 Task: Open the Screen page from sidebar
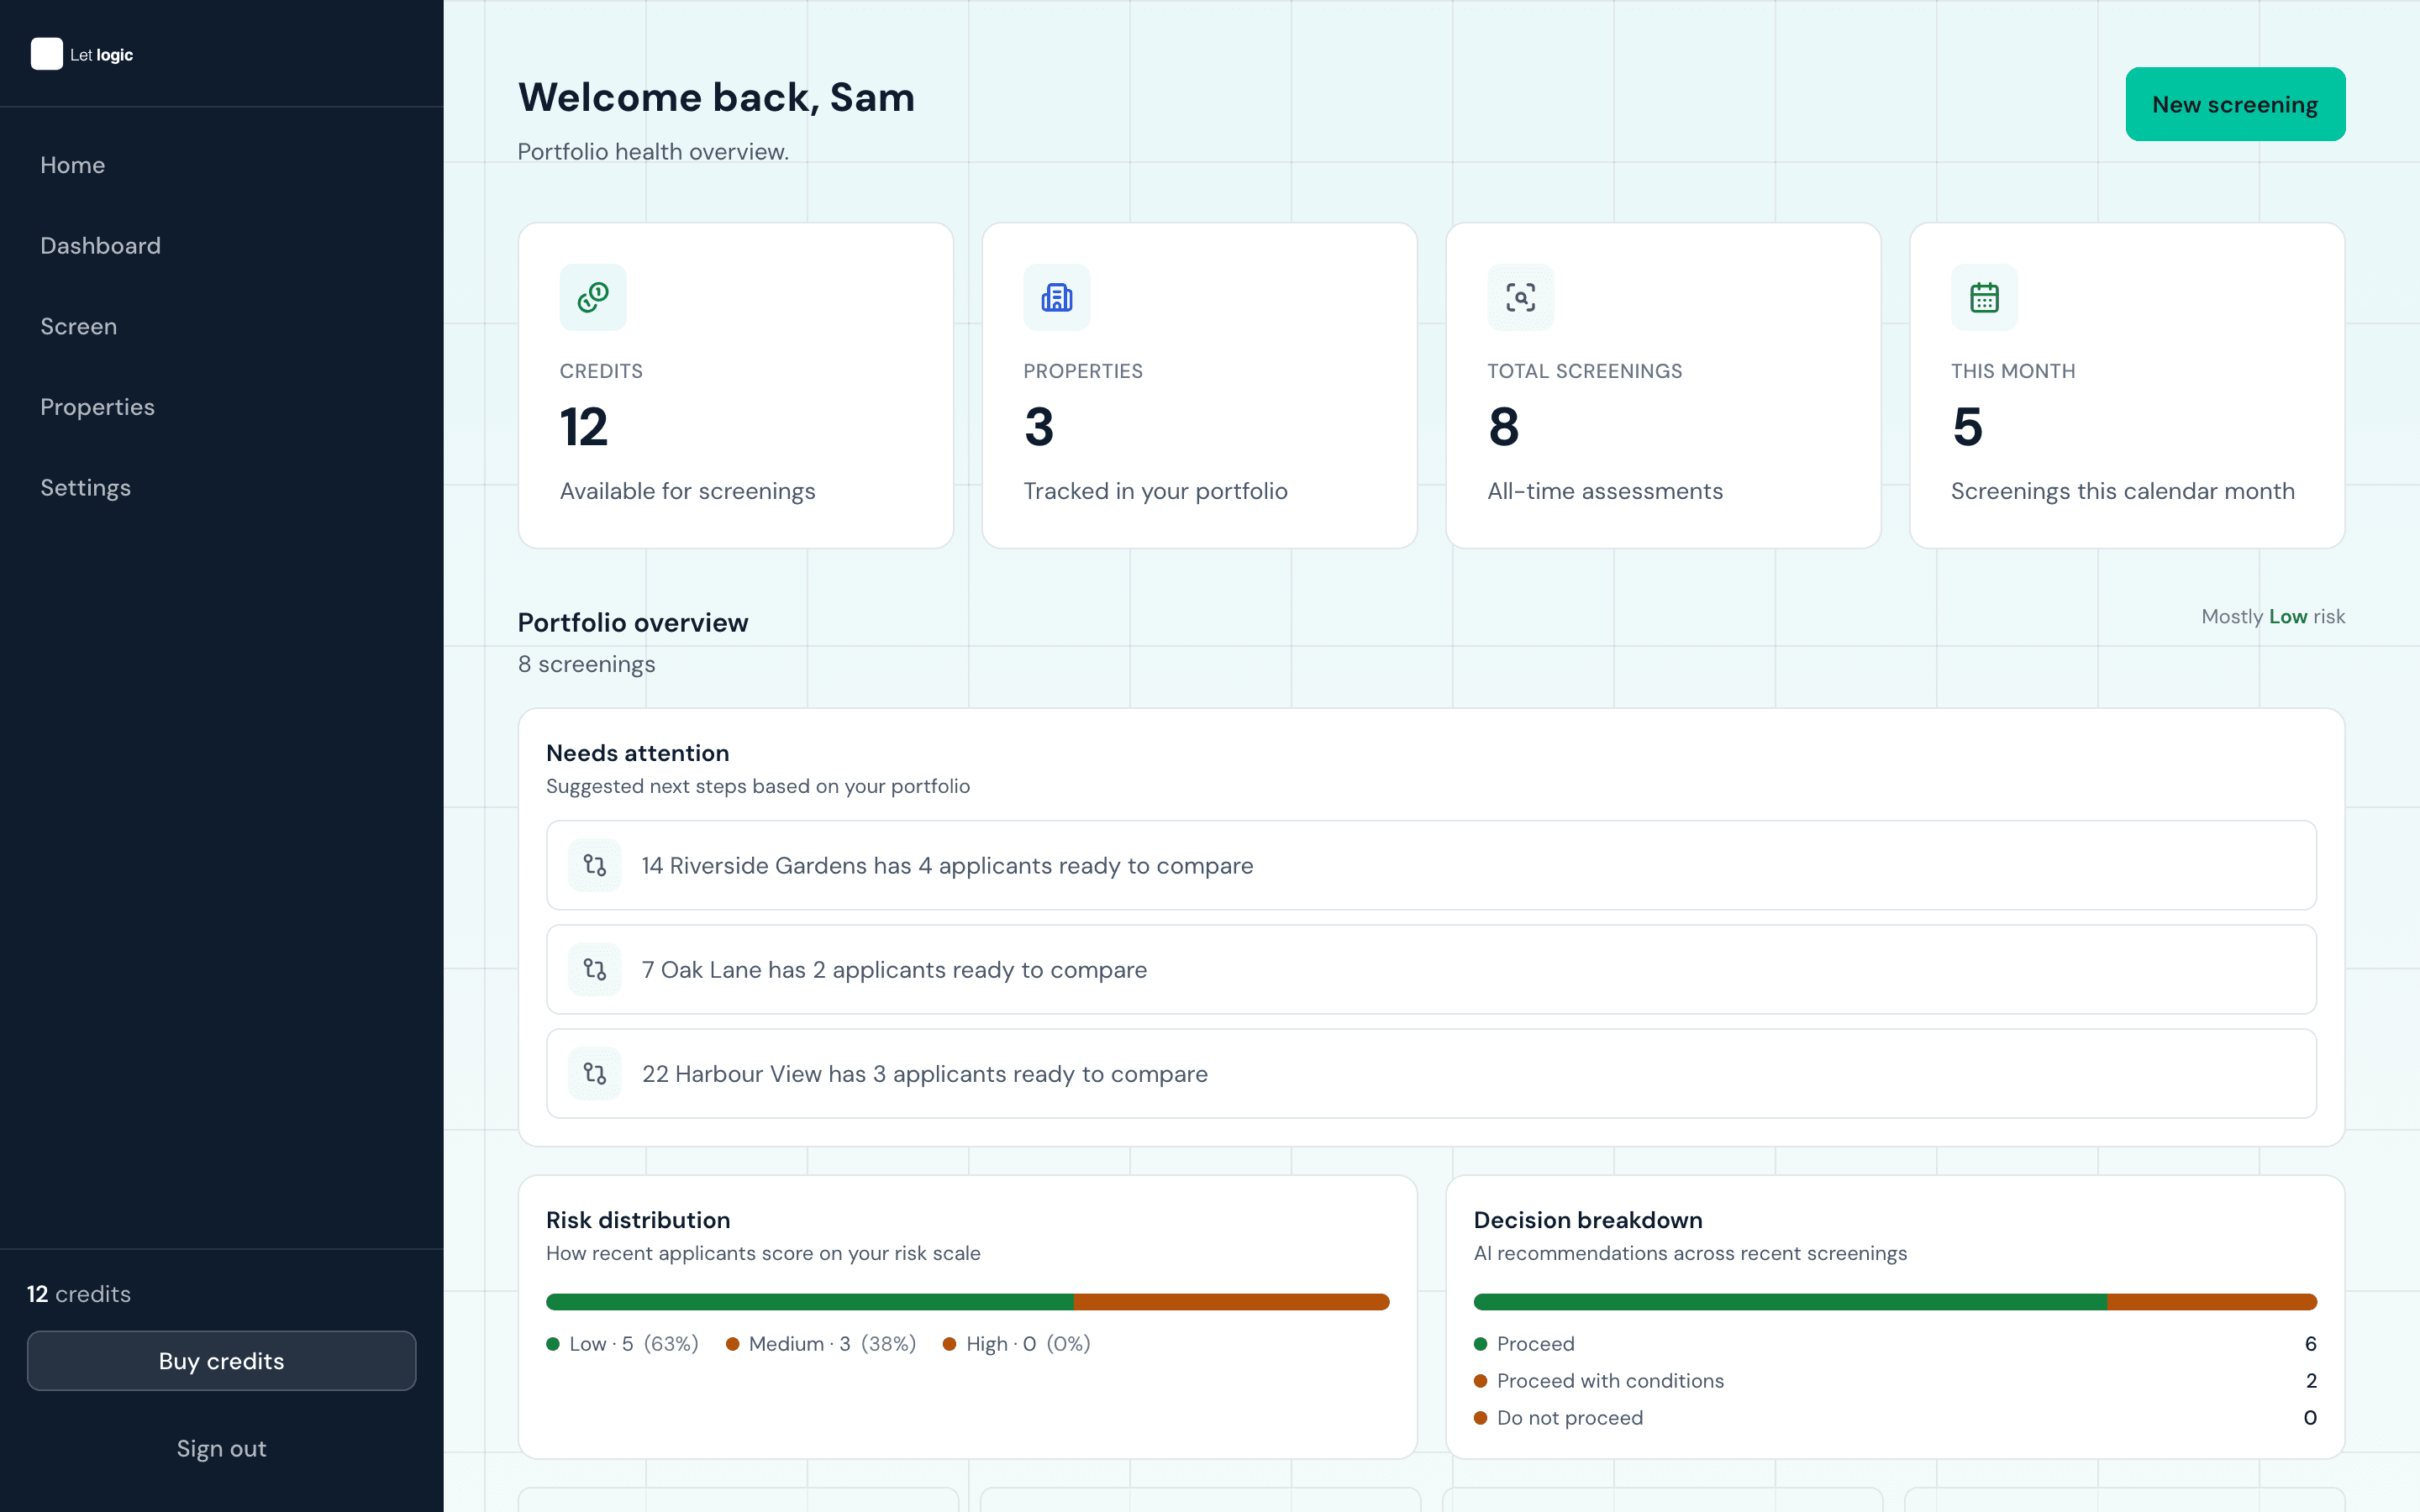[79, 327]
